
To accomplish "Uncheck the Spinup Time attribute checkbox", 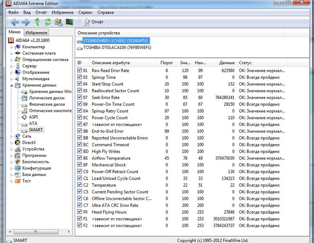I will point(79,77).
